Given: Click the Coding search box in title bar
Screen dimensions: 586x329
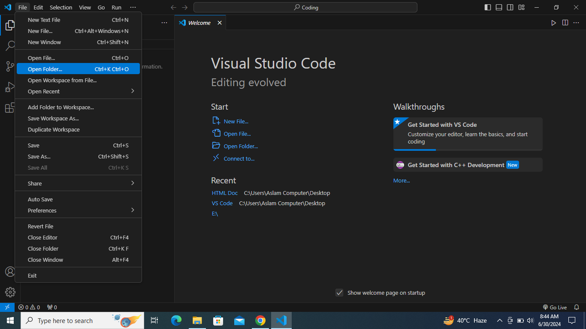Looking at the screenshot, I should tap(305, 7).
